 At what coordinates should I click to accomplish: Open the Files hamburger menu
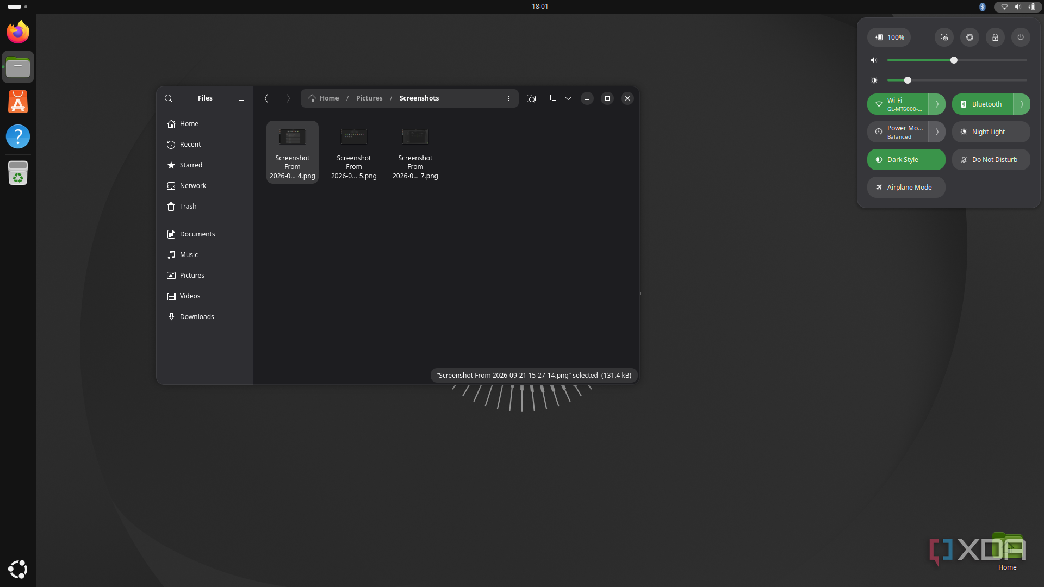[x=241, y=98]
